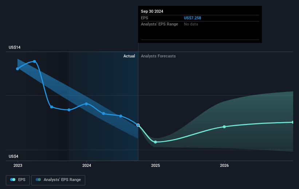
Task: Click the Analysts' EPS Range swatch icon
Action: [38, 180]
